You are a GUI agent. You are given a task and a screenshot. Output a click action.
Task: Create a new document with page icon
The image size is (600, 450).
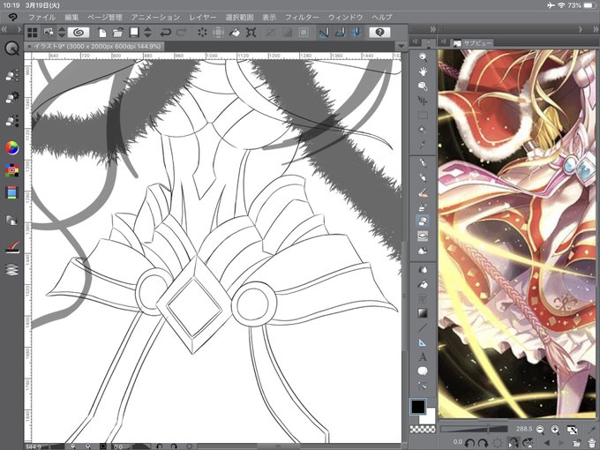tap(102, 33)
